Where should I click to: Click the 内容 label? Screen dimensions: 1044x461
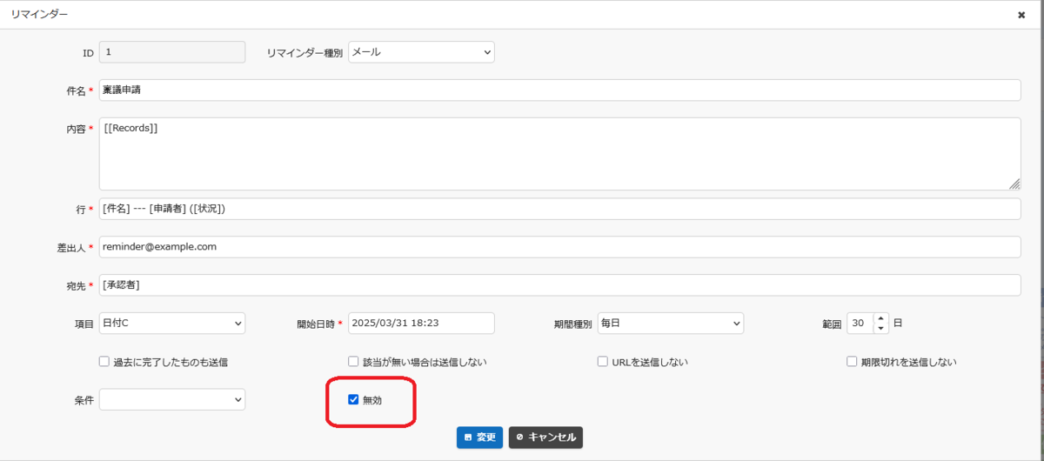pyautogui.click(x=76, y=129)
